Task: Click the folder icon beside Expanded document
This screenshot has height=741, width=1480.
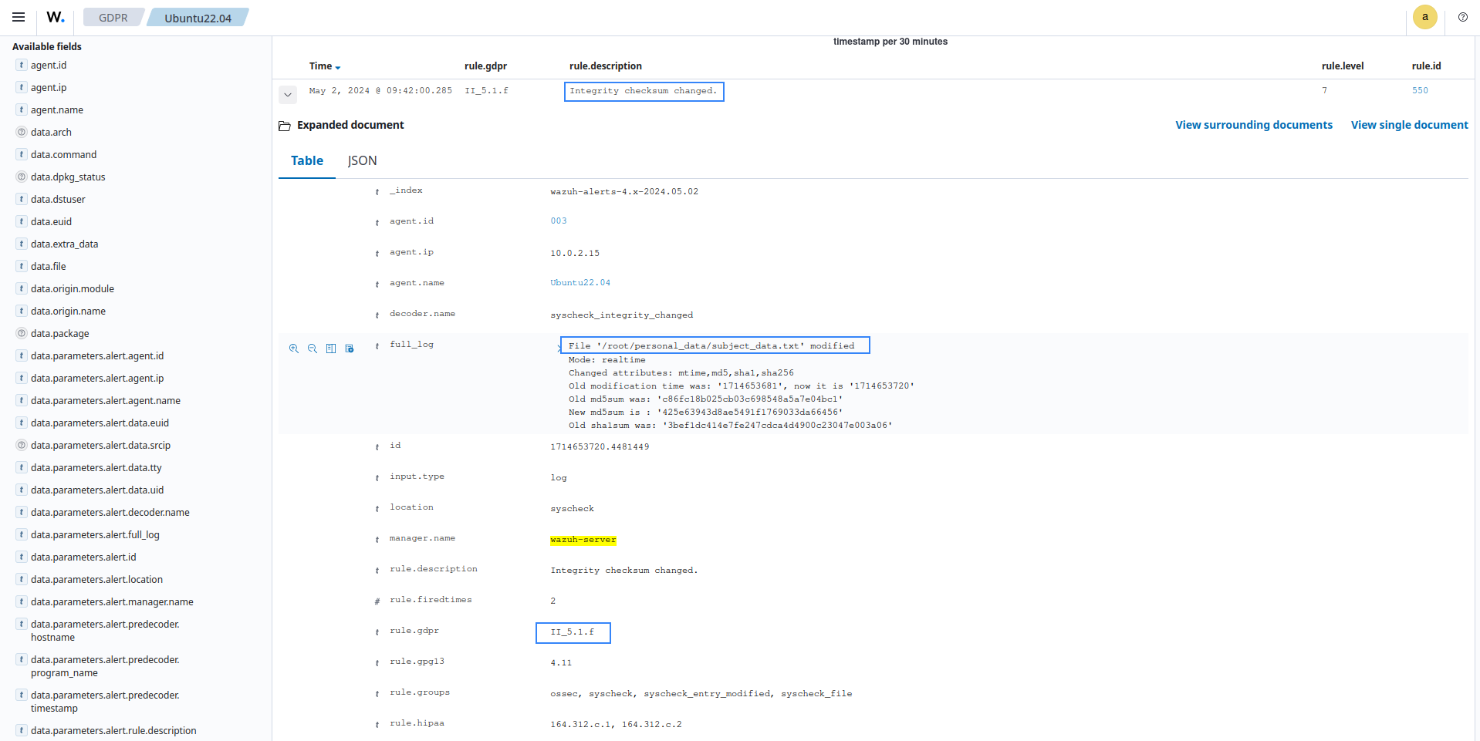Action: (285, 126)
